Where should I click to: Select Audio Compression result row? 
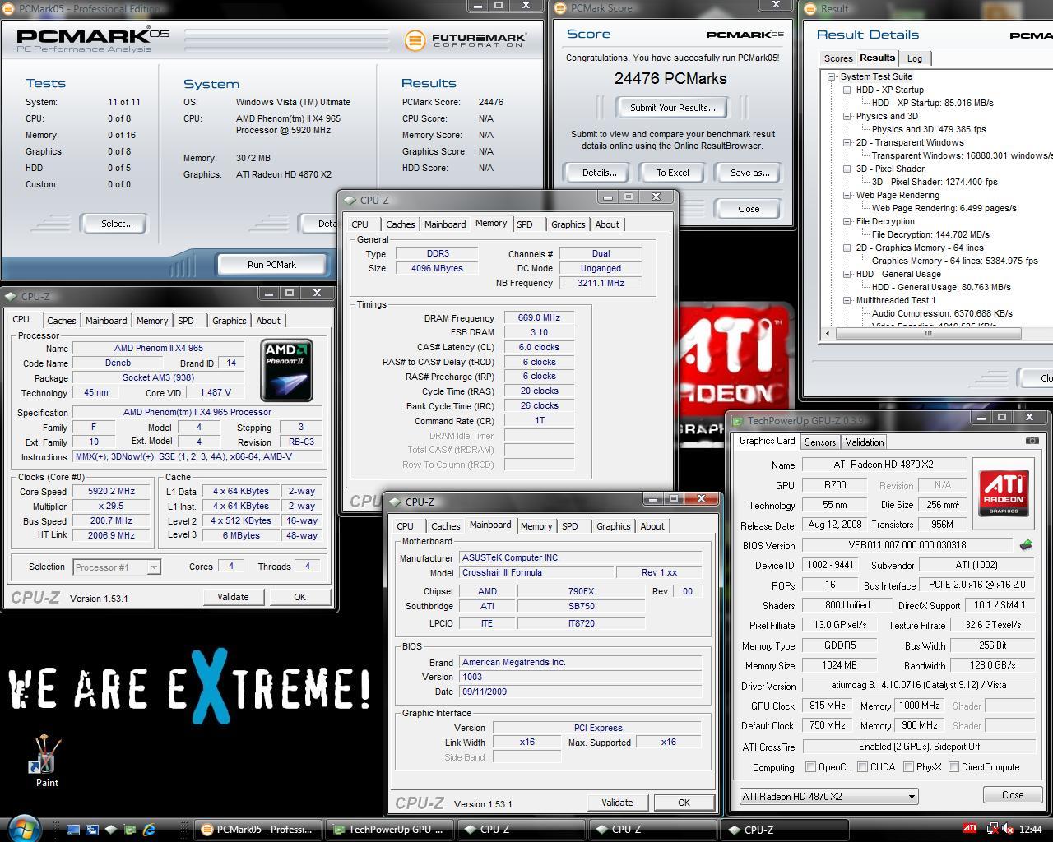[x=942, y=313]
